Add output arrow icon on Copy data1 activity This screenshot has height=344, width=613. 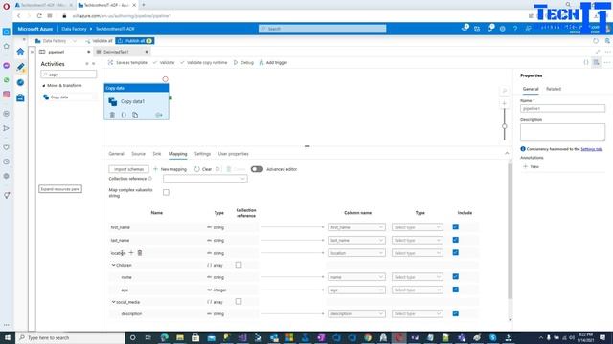[159, 115]
